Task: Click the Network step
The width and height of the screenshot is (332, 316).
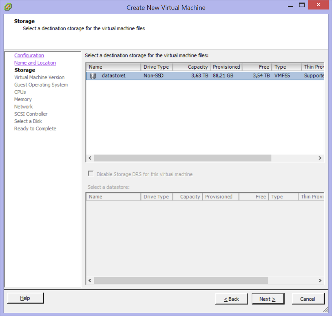Action: tap(23, 106)
